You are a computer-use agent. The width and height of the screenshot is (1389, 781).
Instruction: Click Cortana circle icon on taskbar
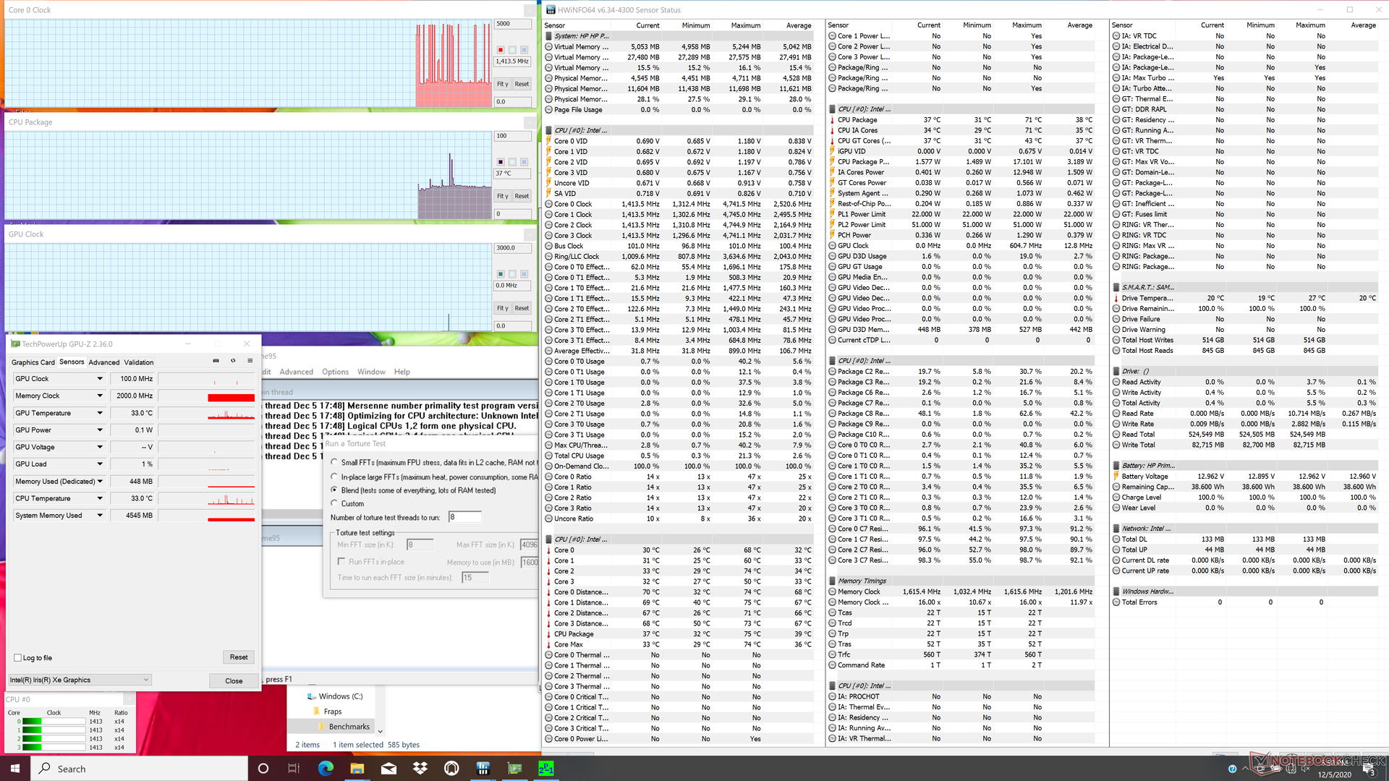(x=263, y=768)
